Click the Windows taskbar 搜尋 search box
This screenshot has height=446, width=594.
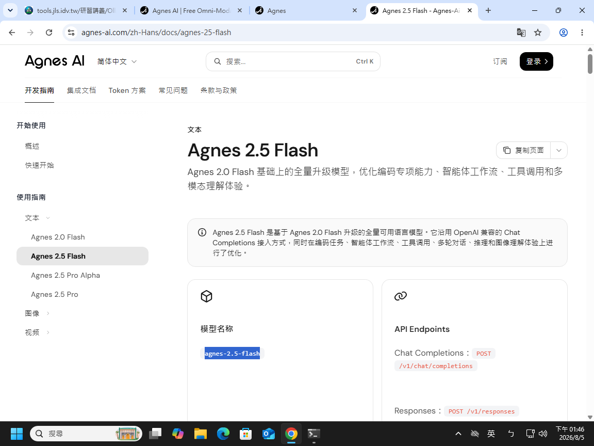coord(86,434)
